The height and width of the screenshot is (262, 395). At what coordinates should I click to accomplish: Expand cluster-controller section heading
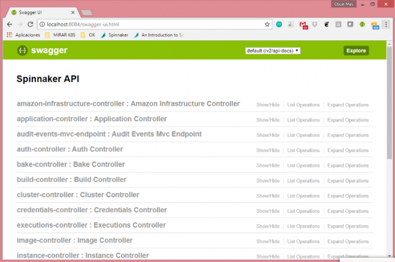[x=78, y=195]
